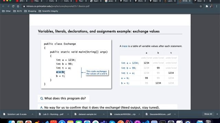Go forward to the next page

pos(8,6)
